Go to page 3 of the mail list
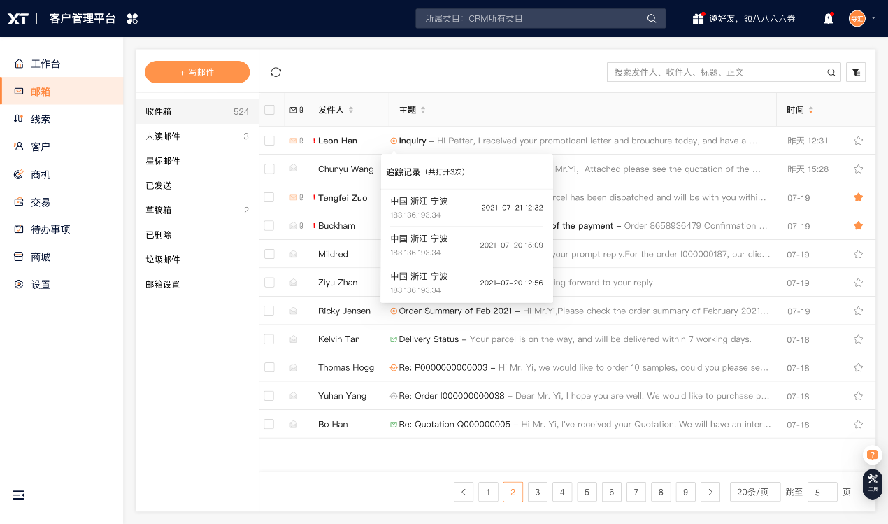This screenshot has width=888, height=524. [537, 492]
